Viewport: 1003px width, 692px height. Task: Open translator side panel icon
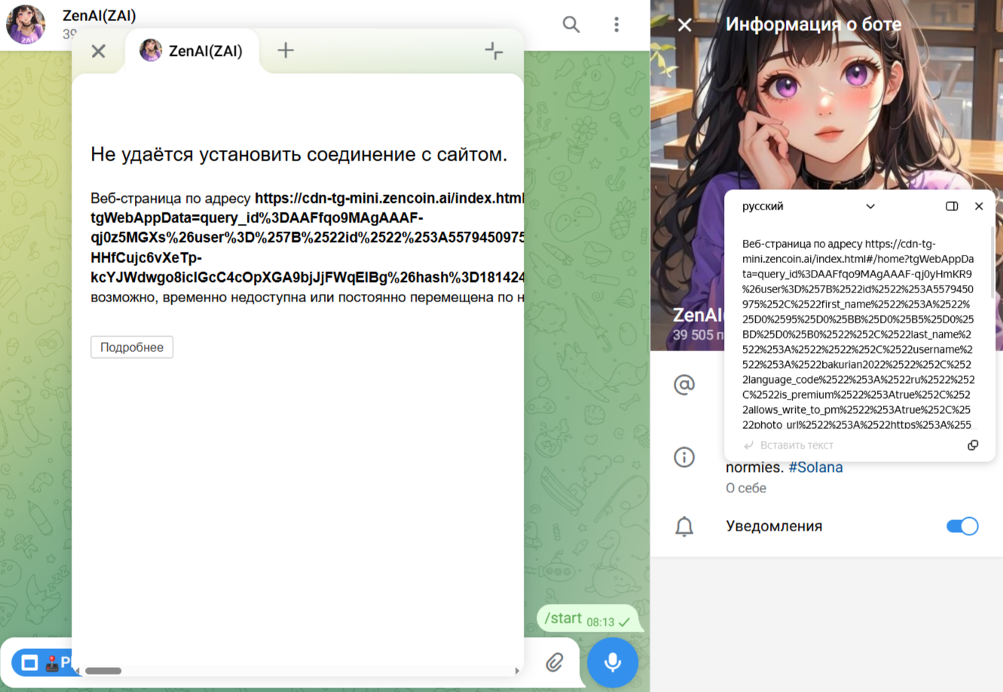coord(952,206)
